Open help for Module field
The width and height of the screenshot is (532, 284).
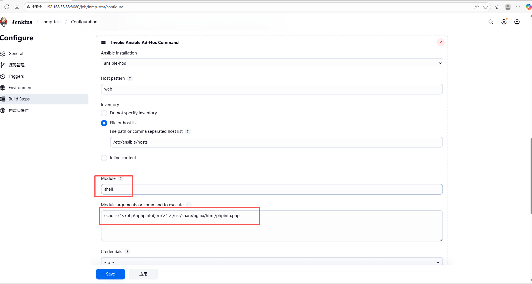(121, 178)
